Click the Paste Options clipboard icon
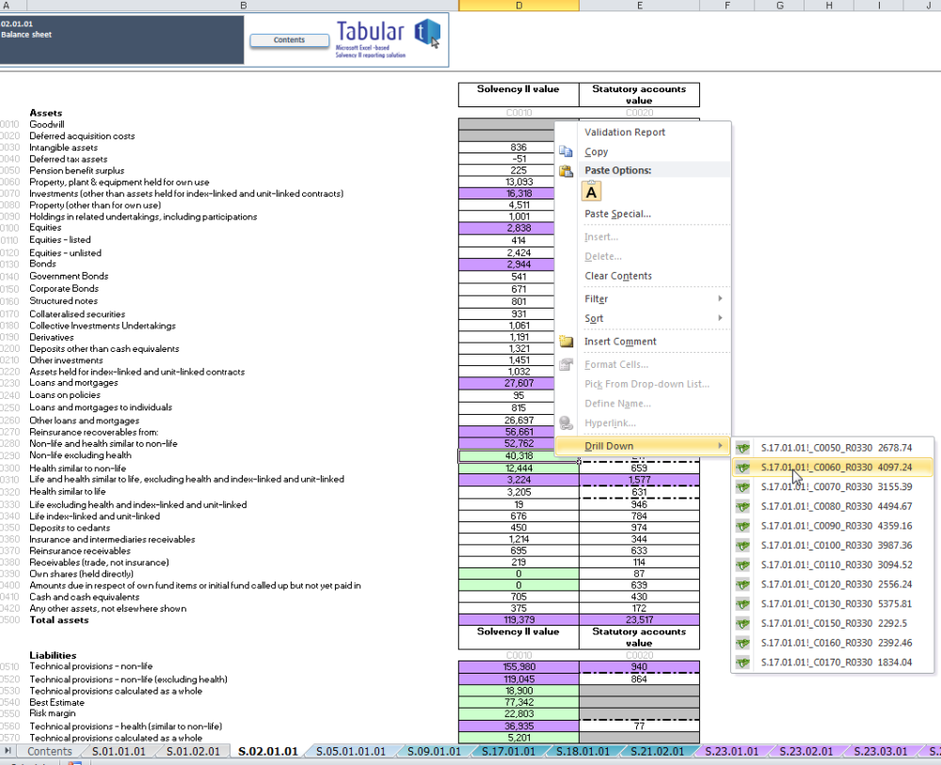Viewport: 941px width, 765px height. [x=566, y=171]
